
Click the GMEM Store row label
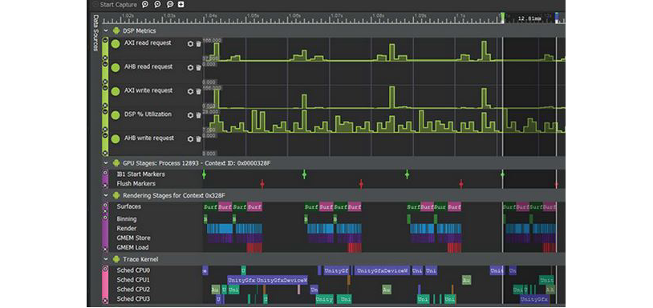coord(134,238)
